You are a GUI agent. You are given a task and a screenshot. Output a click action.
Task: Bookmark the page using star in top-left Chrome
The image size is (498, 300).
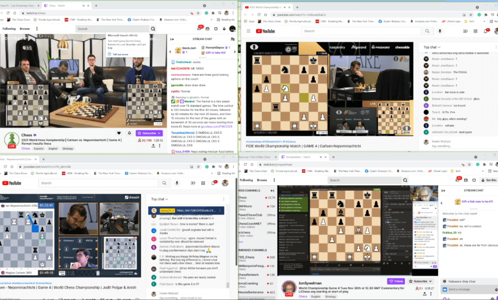[198, 13]
